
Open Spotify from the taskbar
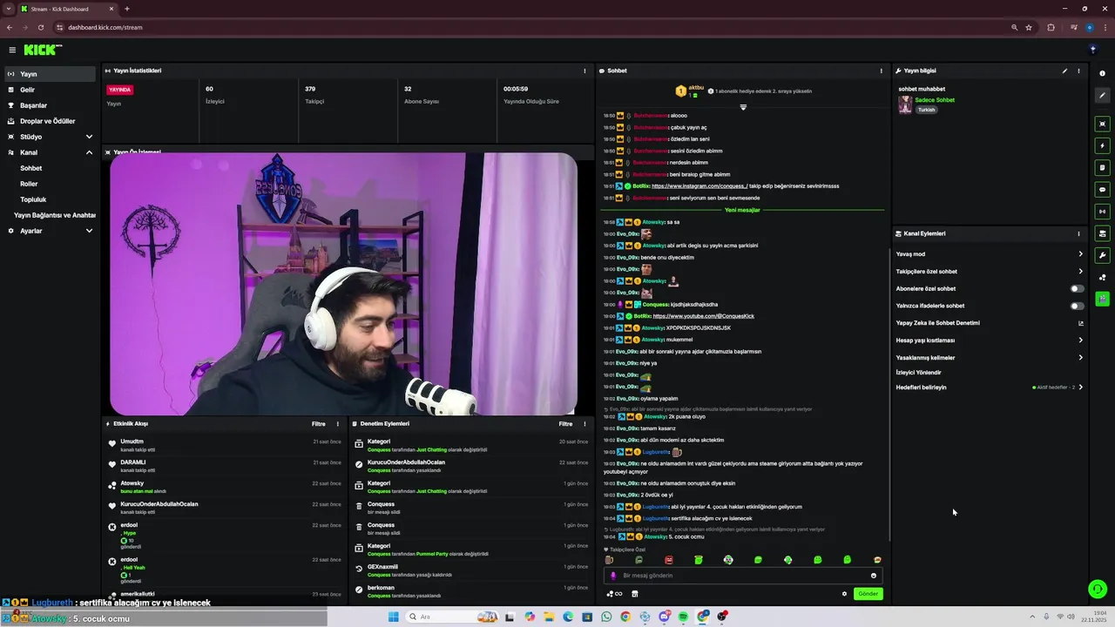(684, 617)
